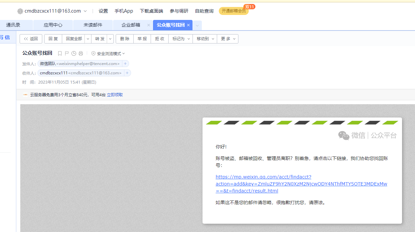Open the 移动到 dropdown

(205, 39)
